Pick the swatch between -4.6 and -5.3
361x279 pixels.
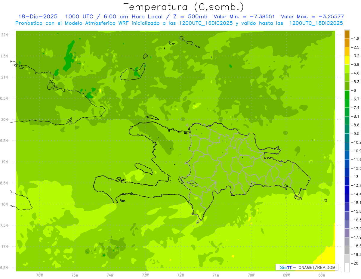(x=347, y=78)
